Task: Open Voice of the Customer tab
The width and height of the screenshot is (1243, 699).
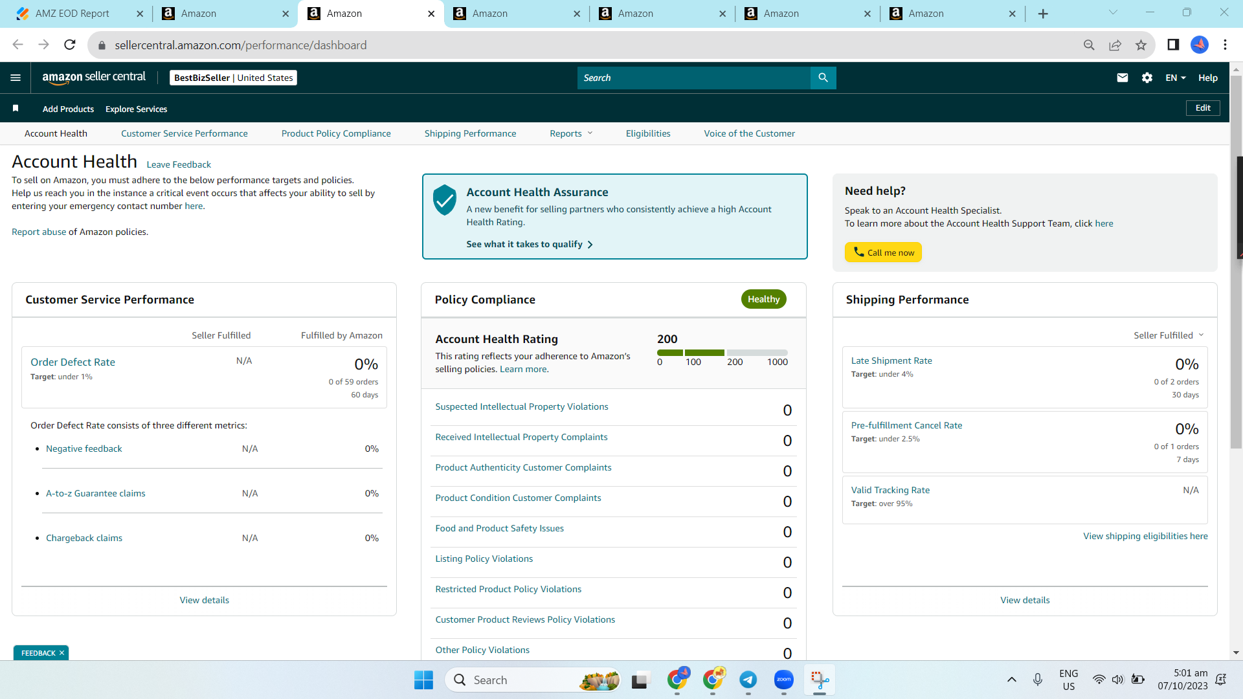Action: (x=750, y=133)
